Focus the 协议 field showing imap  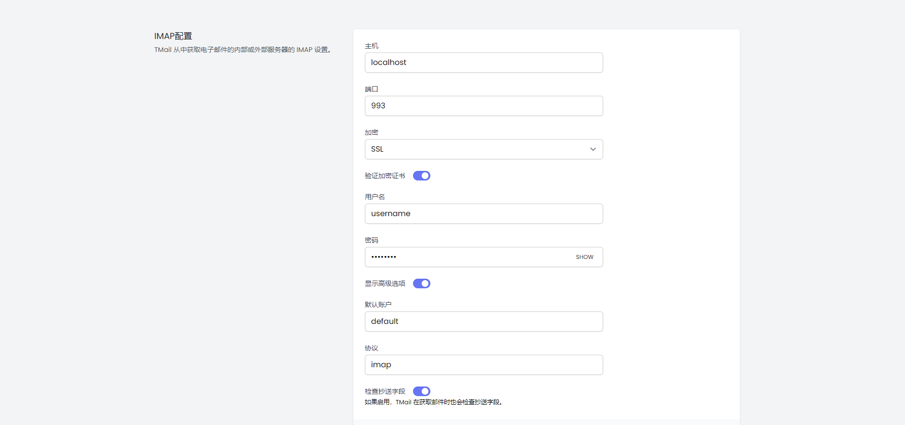pos(484,365)
